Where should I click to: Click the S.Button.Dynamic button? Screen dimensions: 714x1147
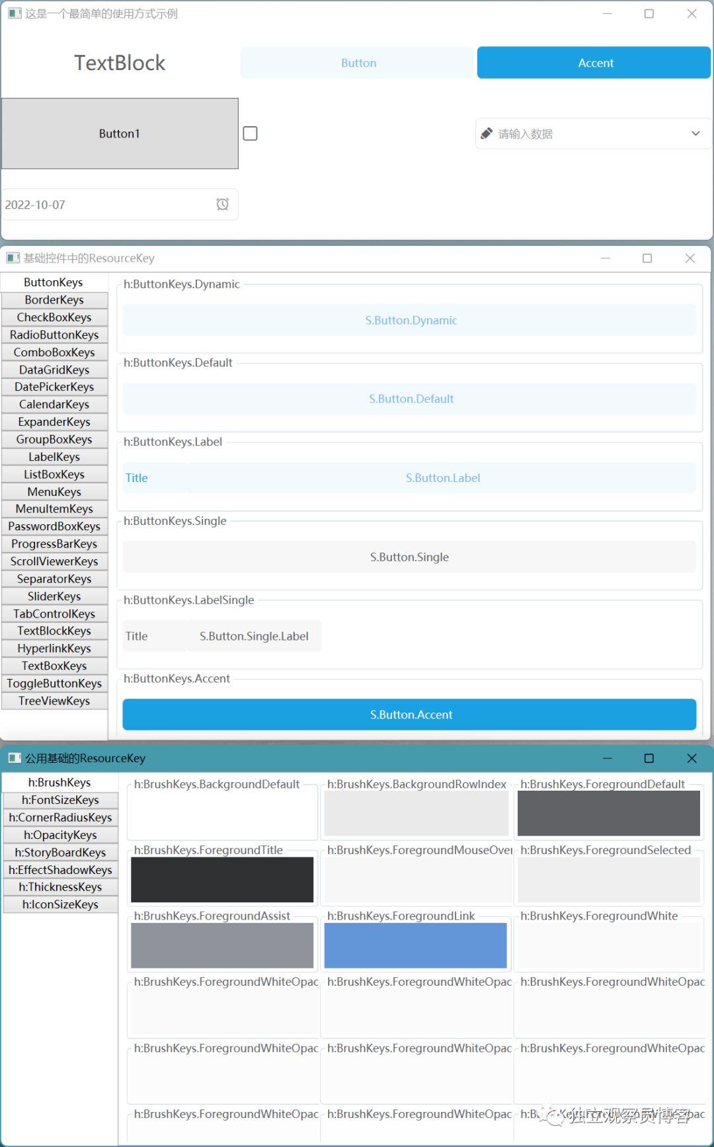[410, 320]
